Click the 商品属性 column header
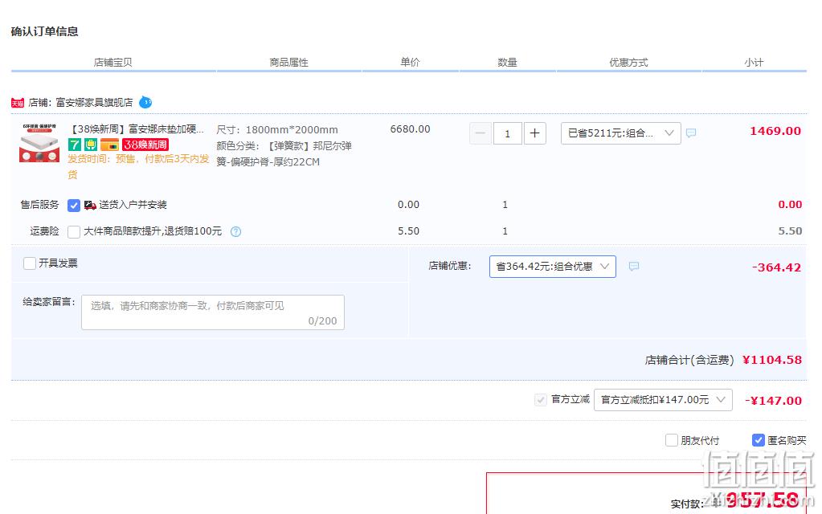 [288, 63]
